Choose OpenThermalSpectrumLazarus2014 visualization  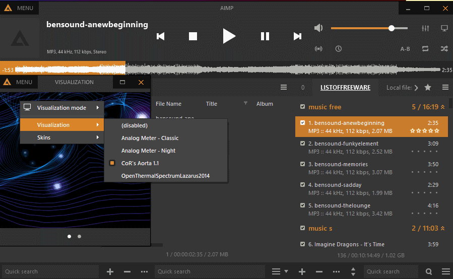coord(166,176)
